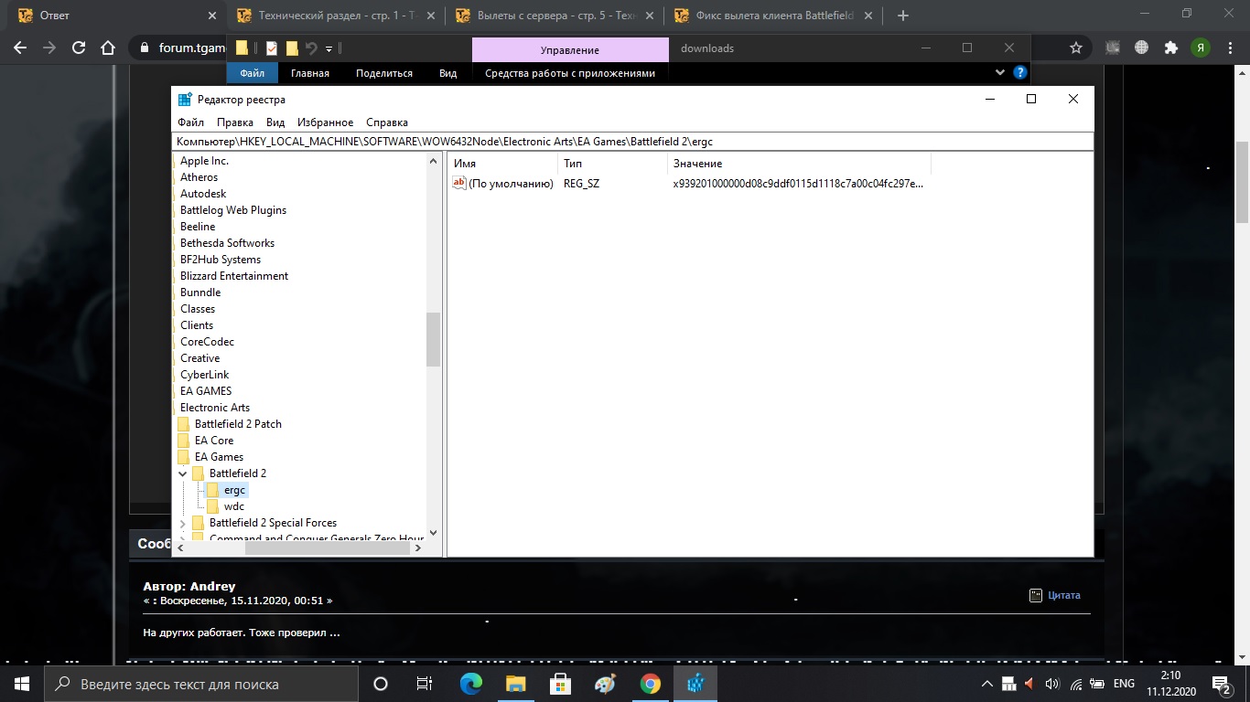Click the ergc folder icon in tree

213,490
